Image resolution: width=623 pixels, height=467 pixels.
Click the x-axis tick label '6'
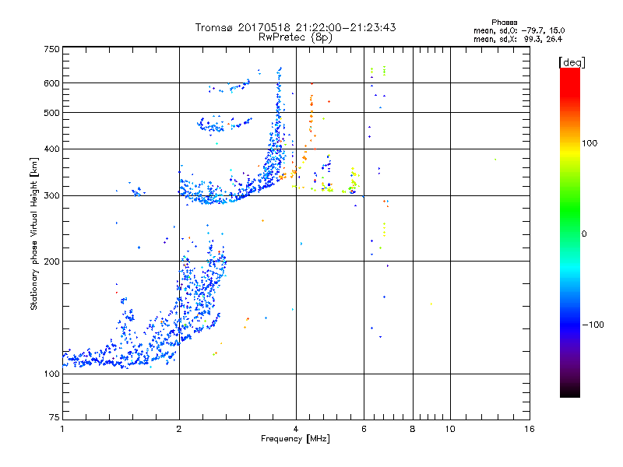[364, 429]
